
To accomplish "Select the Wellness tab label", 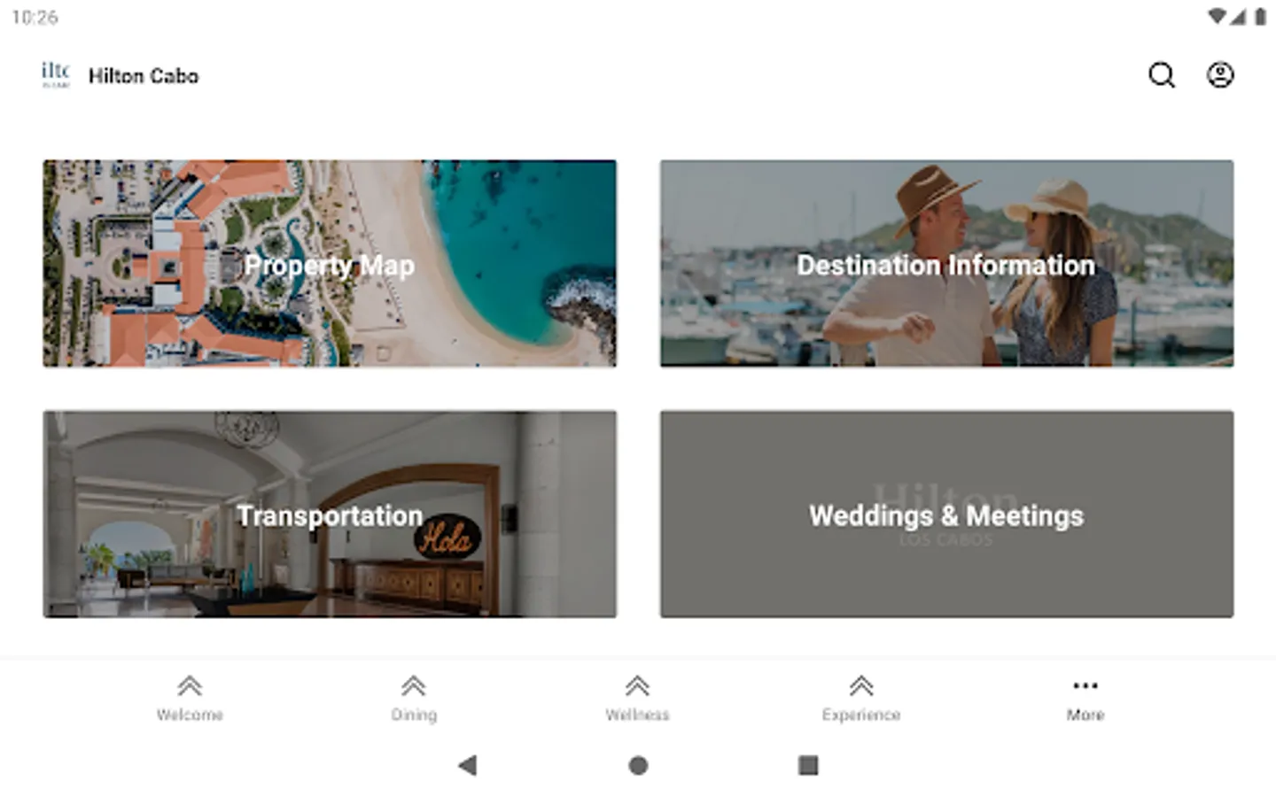I will point(637,715).
